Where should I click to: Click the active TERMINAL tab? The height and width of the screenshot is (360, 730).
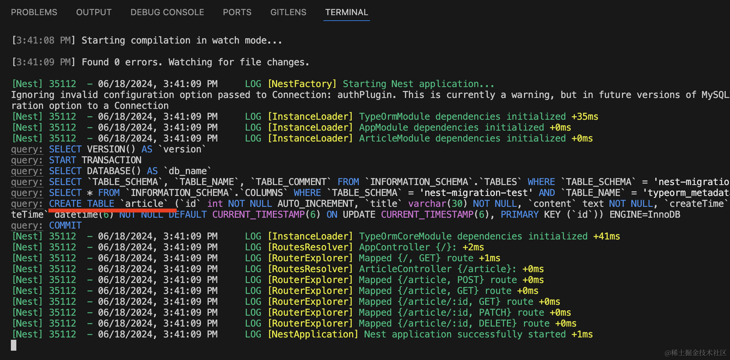pos(346,12)
